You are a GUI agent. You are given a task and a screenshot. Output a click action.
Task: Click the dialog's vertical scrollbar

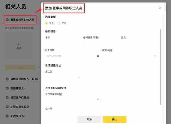tap(160, 66)
